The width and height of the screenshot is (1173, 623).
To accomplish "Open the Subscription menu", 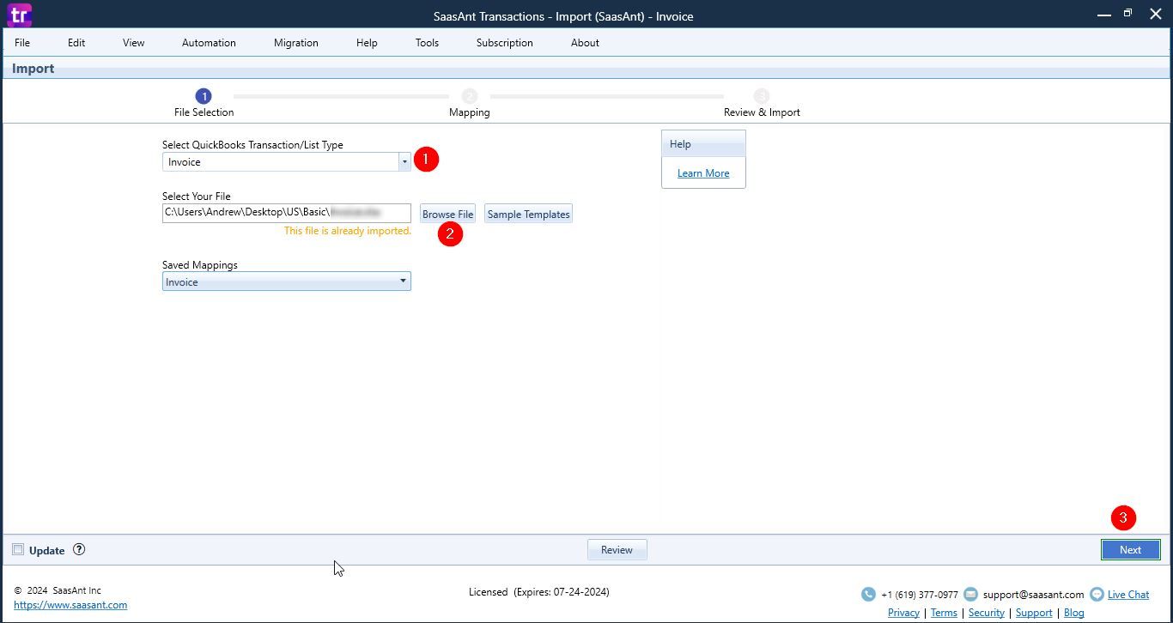I will pyautogui.click(x=505, y=42).
